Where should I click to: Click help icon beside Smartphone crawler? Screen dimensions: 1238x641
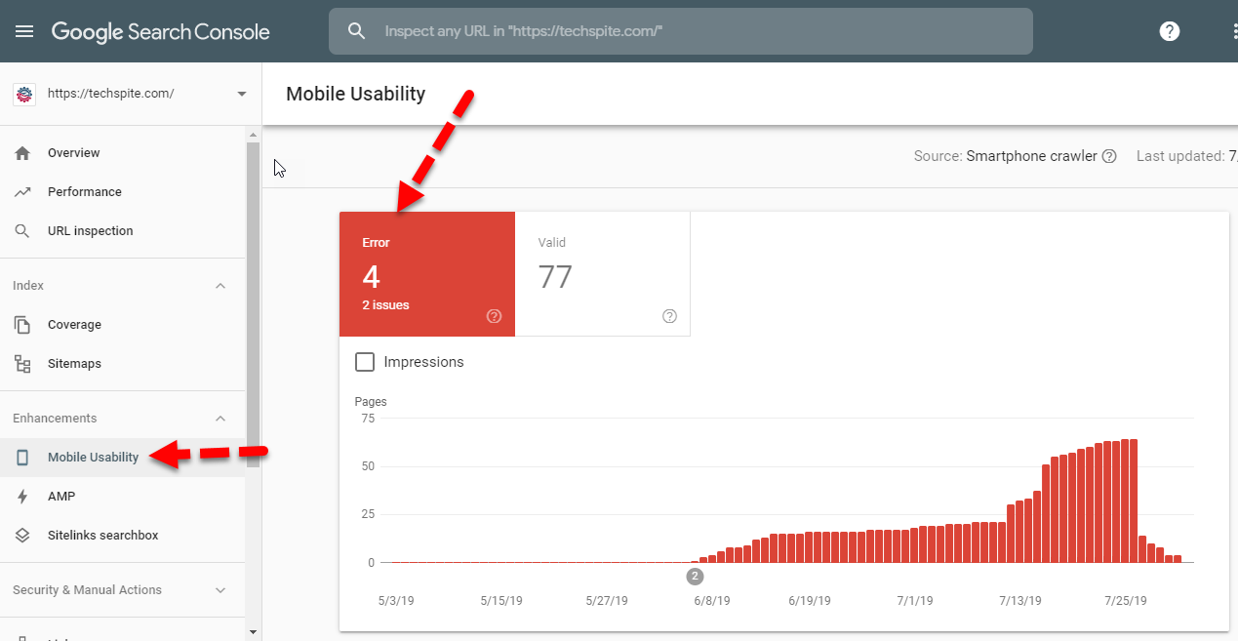[1109, 156]
